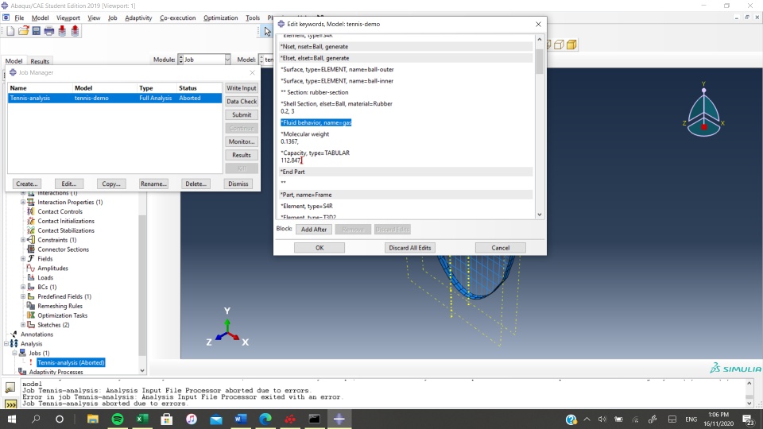Click the Remeshing Rules tree icon

(x=31, y=306)
